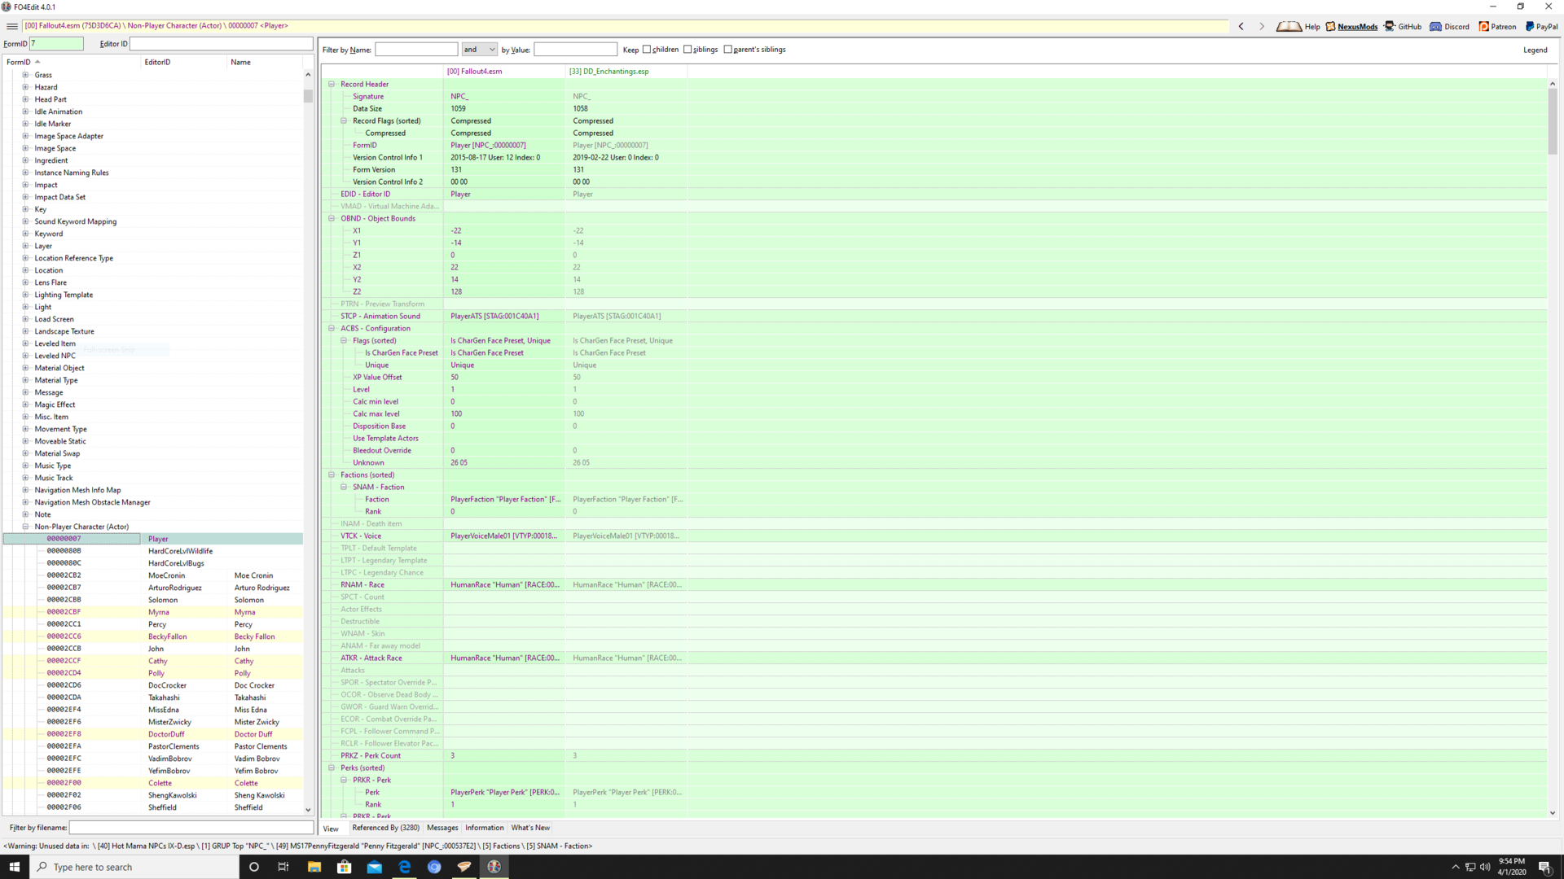Open the NexusMods link
This screenshot has width=1564, height=879.
(1351, 26)
